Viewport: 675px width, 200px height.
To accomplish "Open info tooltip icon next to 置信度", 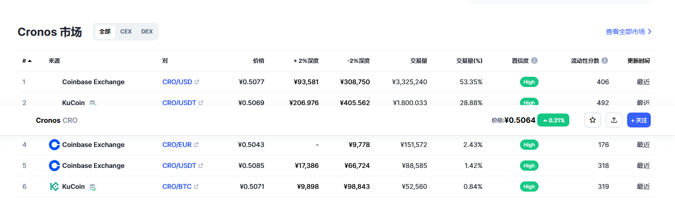I will [534, 60].
